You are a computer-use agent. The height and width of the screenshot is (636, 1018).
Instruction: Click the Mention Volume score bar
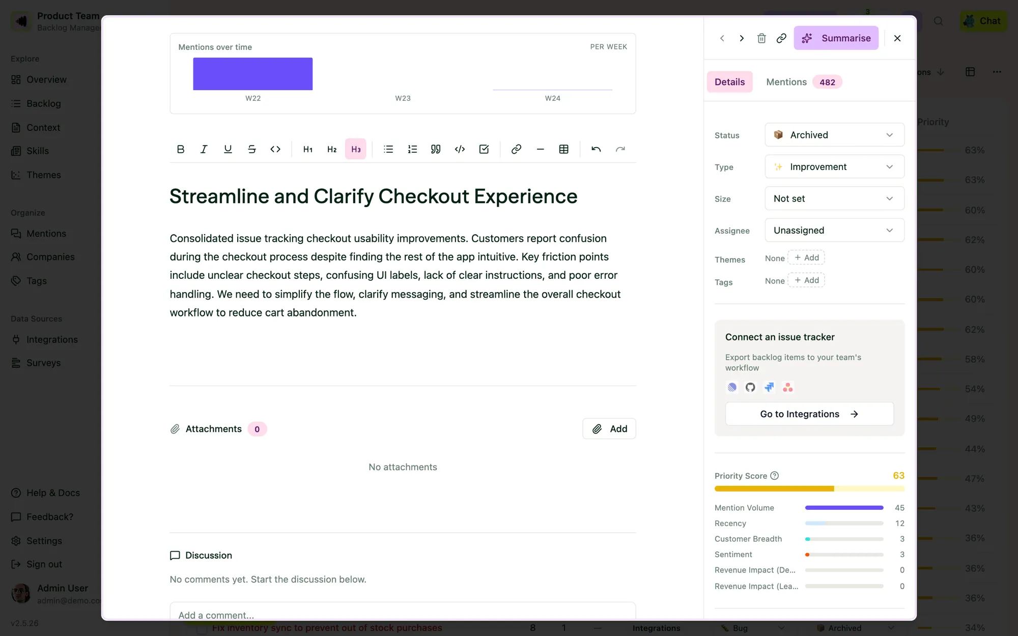844,508
